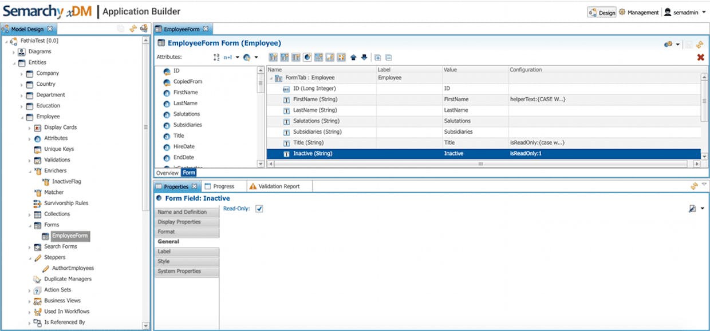Viewport: 710px width, 331px height.
Task: Click the expand all icon in form toolbar
Action: click(378, 57)
